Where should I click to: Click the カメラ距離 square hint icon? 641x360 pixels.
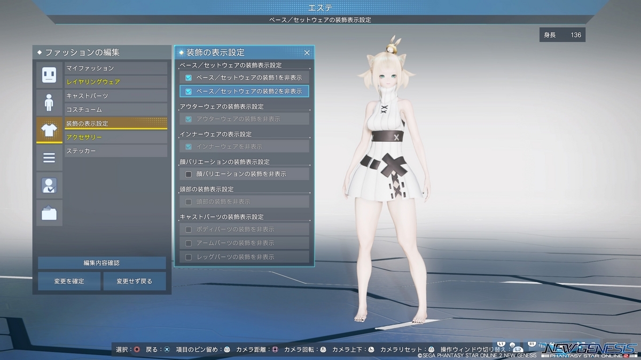click(275, 350)
